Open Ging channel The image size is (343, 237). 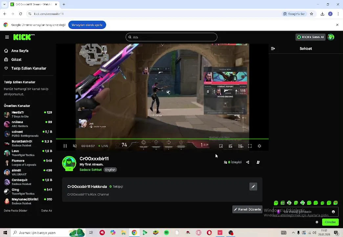(x=28, y=191)
